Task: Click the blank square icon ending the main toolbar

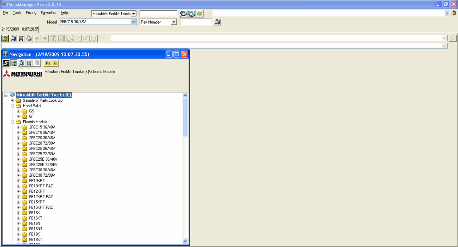Action: 93,38
